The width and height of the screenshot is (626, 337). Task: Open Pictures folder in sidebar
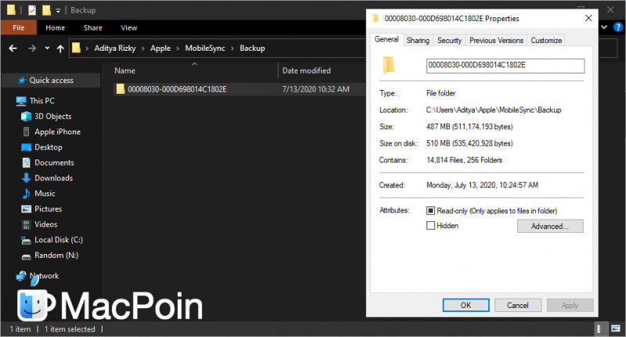[48, 209]
